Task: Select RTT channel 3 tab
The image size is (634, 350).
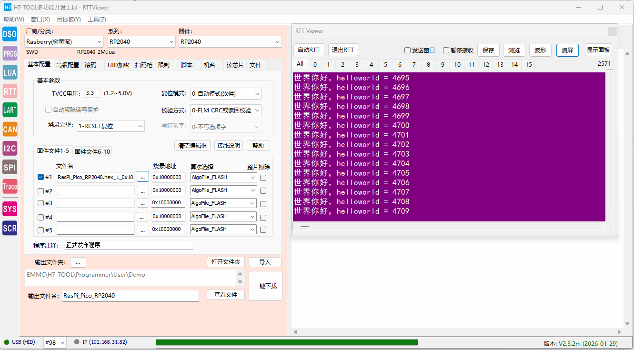Action: (x=357, y=64)
